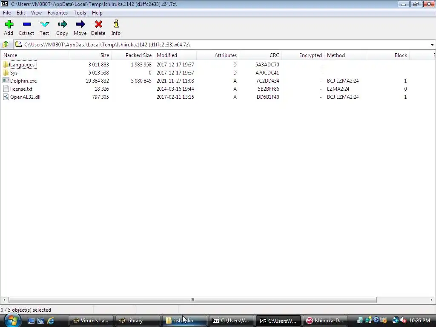Viewport: 436px width, 327px height.
Task: Select the Sys folder name
Action: (14, 72)
